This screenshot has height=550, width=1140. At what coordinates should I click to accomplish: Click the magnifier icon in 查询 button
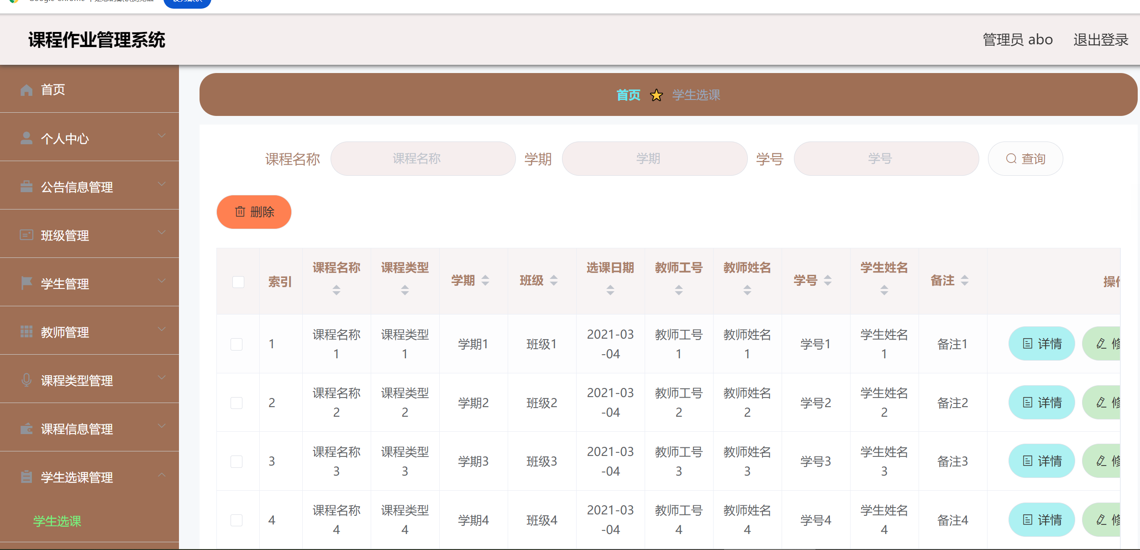coord(1010,158)
